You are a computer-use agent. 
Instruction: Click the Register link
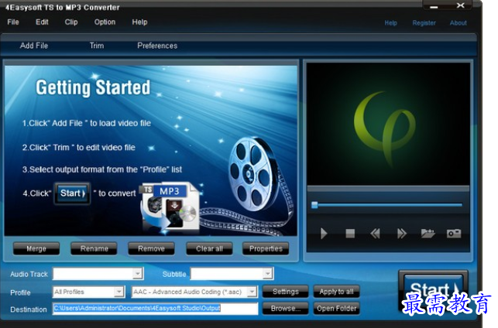pyautogui.click(x=424, y=23)
